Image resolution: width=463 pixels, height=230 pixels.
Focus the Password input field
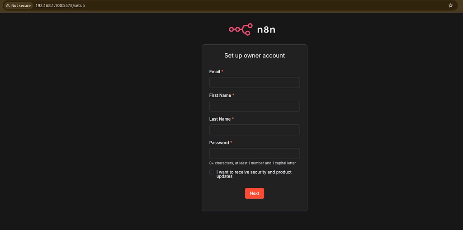pyautogui.click(x=255, y=154)
